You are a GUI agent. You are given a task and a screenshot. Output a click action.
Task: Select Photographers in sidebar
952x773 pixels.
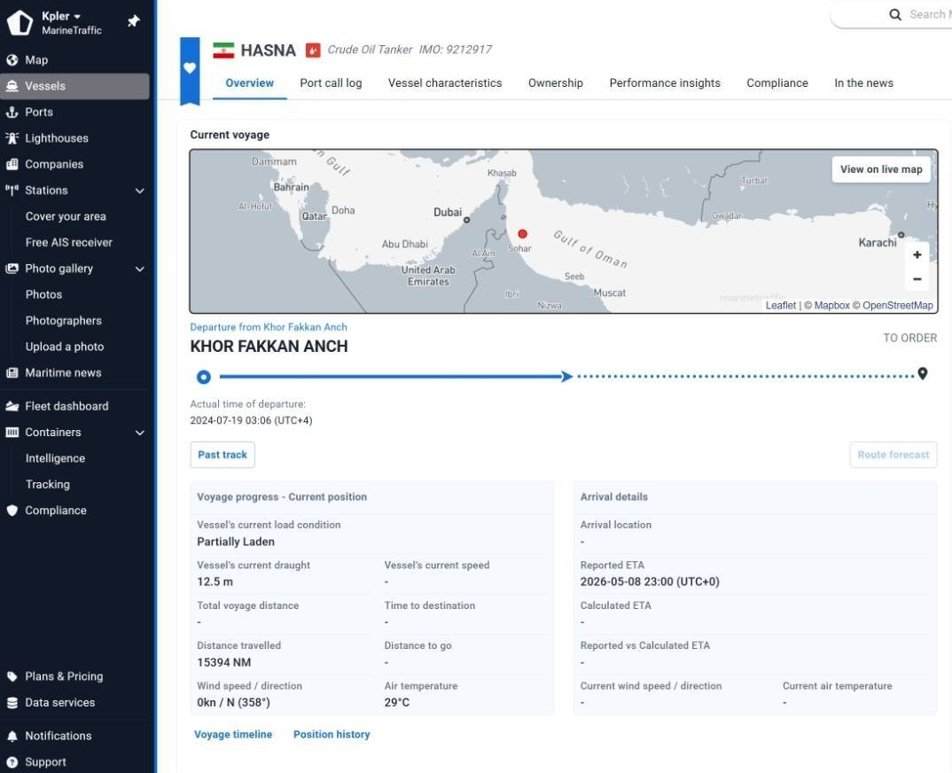point(64,321)
